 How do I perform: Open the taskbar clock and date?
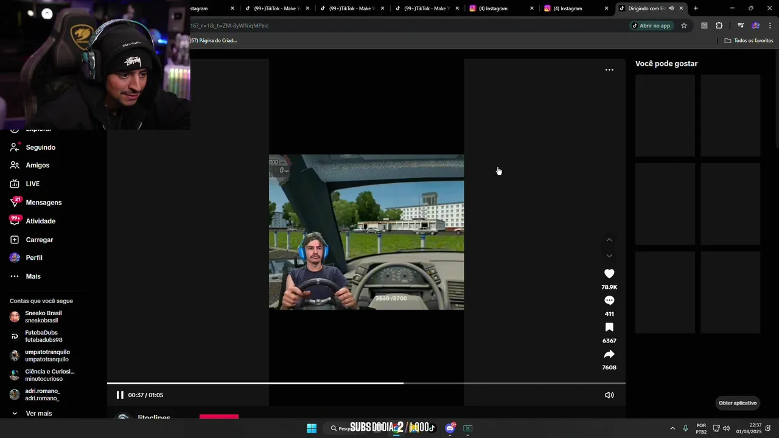tap(749, 428)
